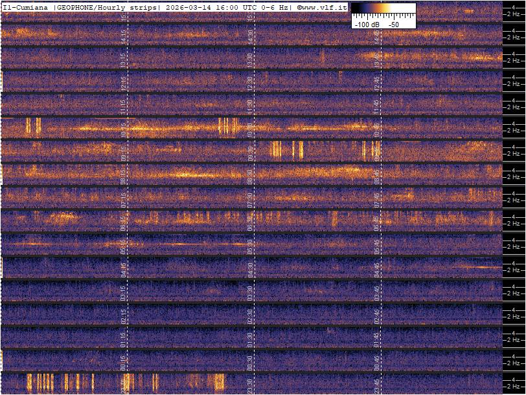Click the 2 Hz axis label of the bottom strip
Viewport: 526px width, 395px height.
(x=514, y=387)
